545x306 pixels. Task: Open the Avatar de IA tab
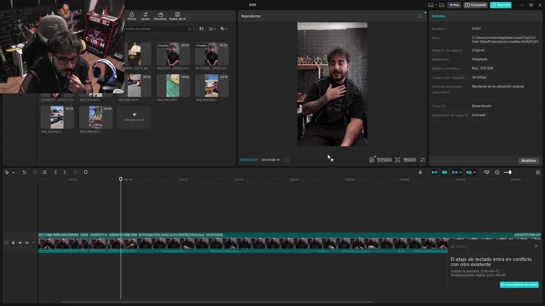[x=178, y=16]
